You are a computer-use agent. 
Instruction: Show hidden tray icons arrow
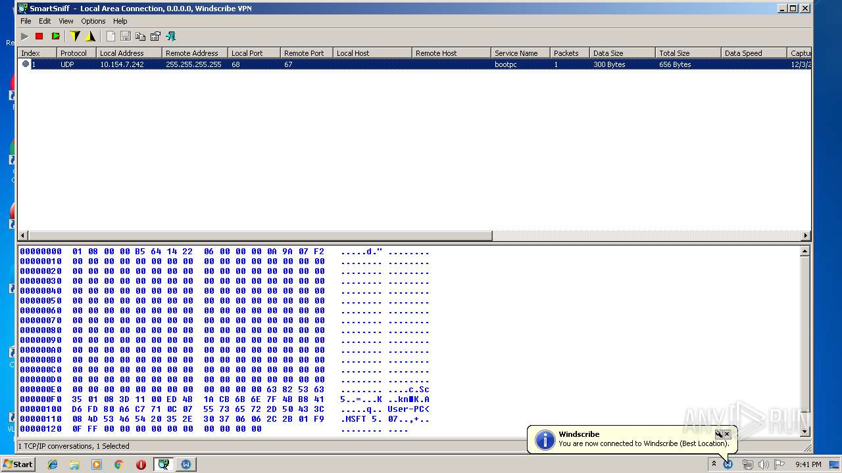714,464
